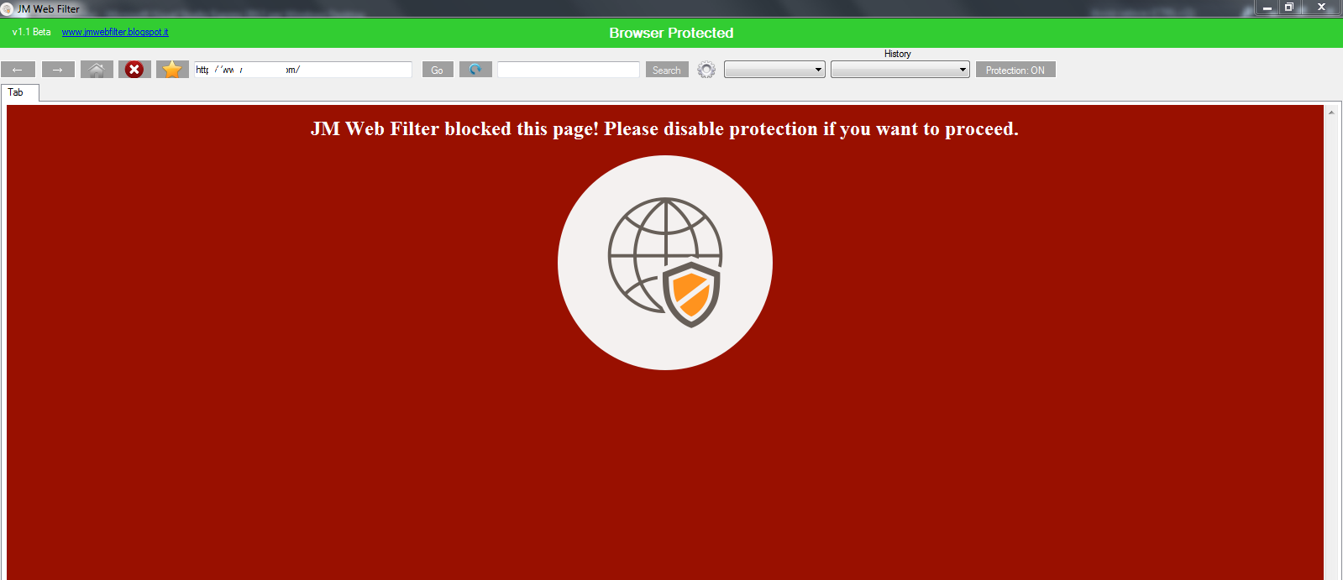
Task: Go back with the left arrow button
Action: tap(18, 70)
